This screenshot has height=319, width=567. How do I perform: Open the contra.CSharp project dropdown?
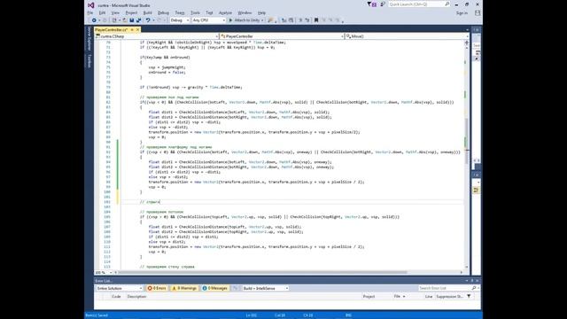click(157, 36)
